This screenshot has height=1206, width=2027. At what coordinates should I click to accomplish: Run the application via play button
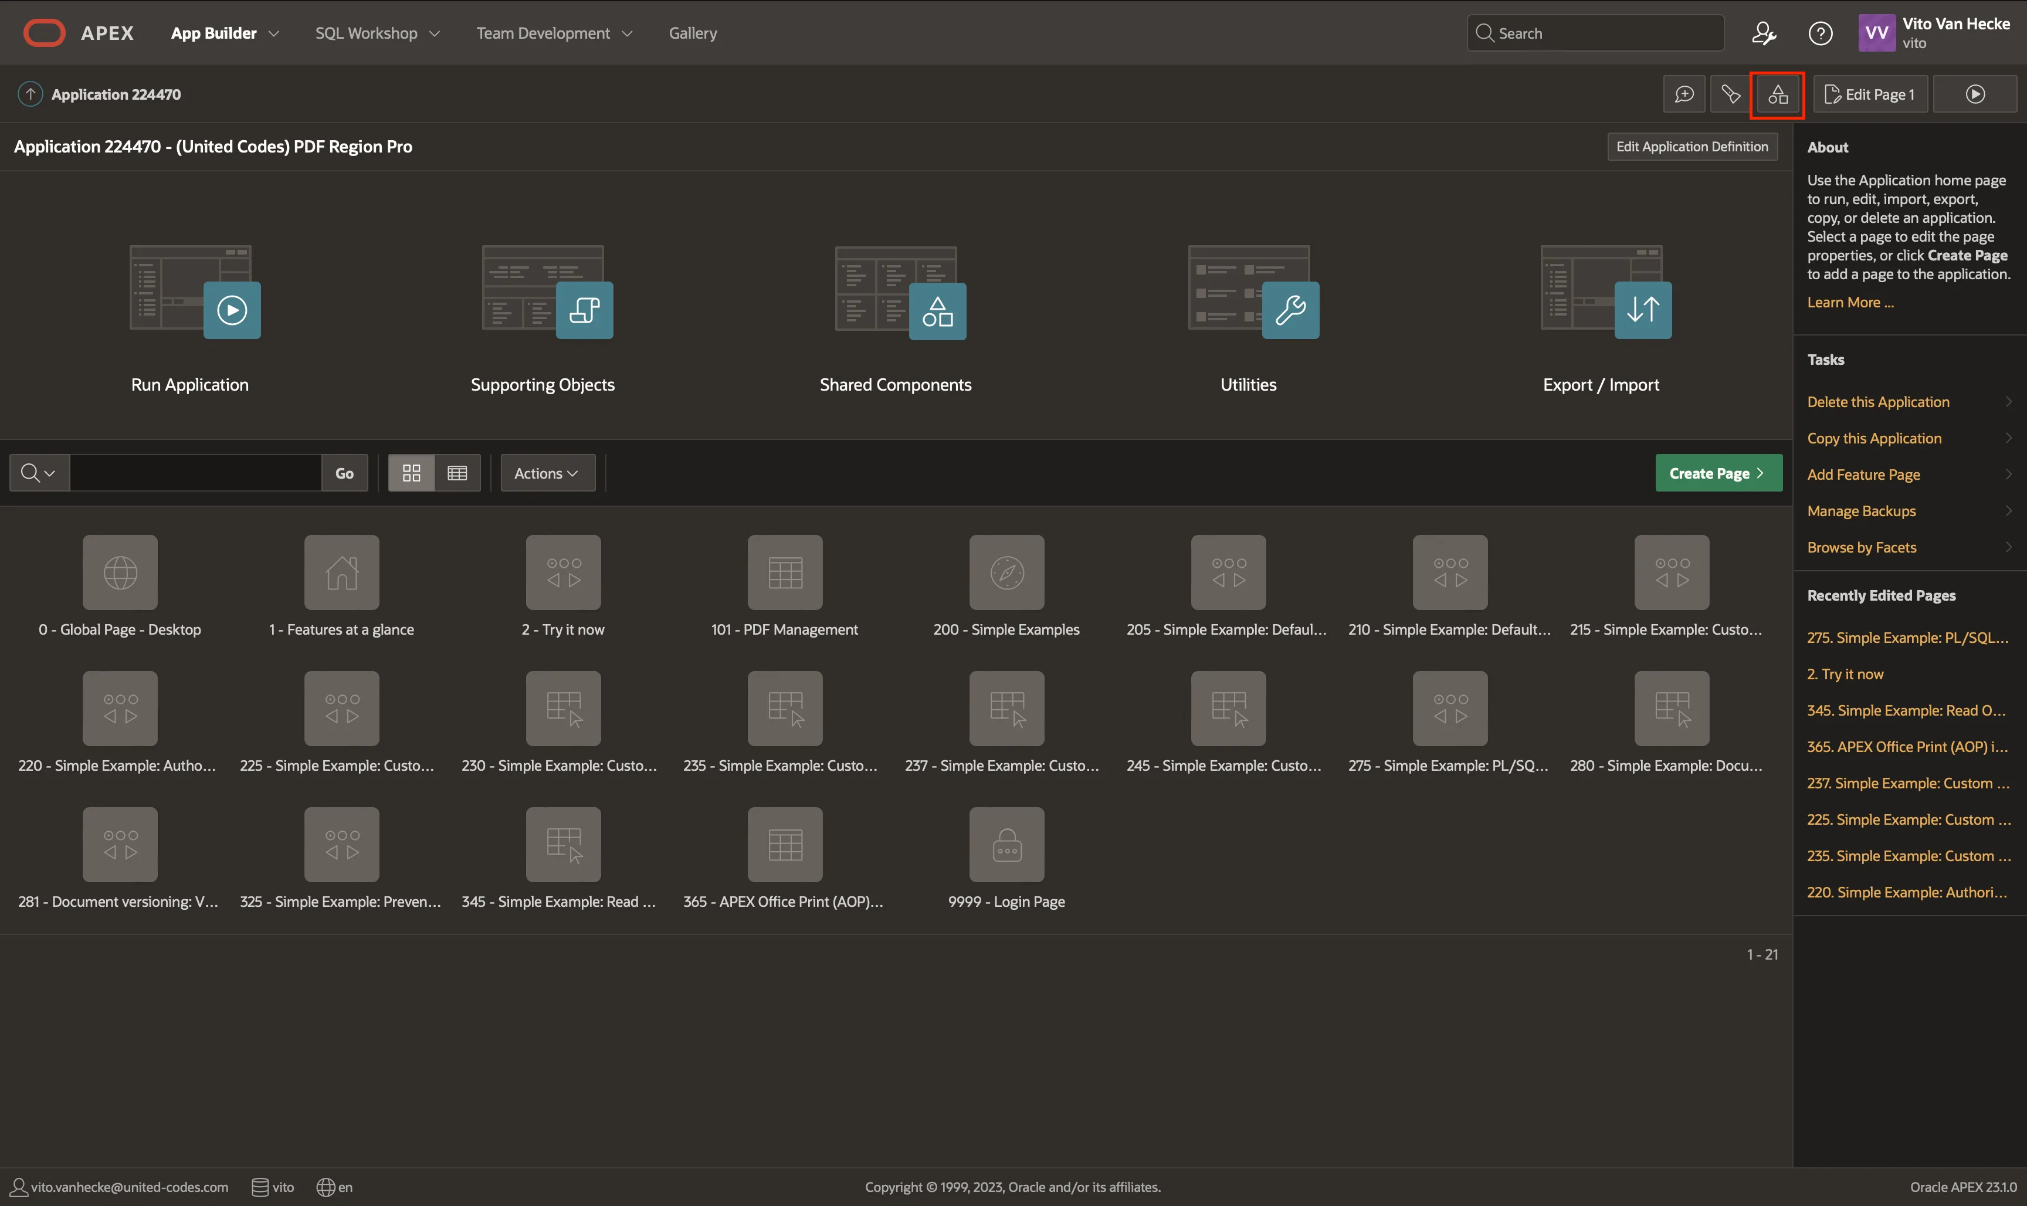[x=1975, y=95]
